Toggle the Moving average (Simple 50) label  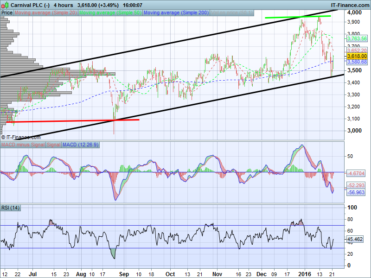tap(110, 13)
